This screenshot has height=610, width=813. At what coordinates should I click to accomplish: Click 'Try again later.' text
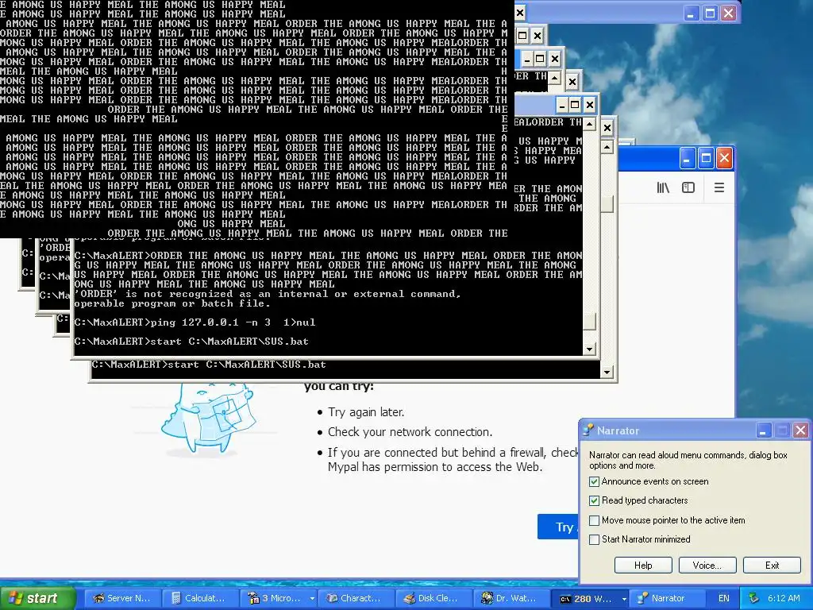pyautogui.click(x=366, y=412)
